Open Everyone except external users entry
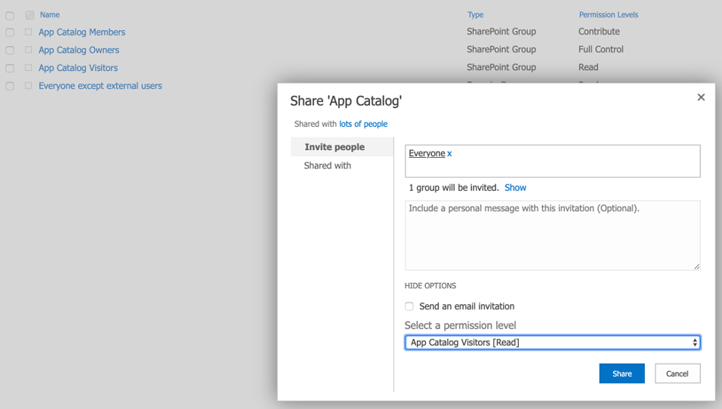The image size is (722, 409). coord(100,86)
